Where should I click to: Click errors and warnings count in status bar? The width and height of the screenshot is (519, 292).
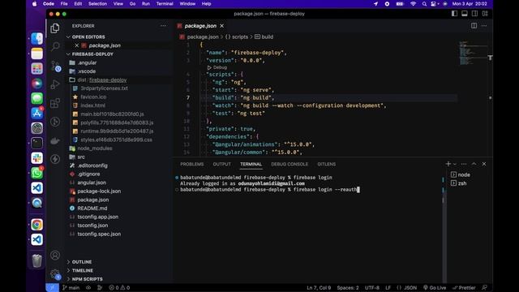point(119,288)
